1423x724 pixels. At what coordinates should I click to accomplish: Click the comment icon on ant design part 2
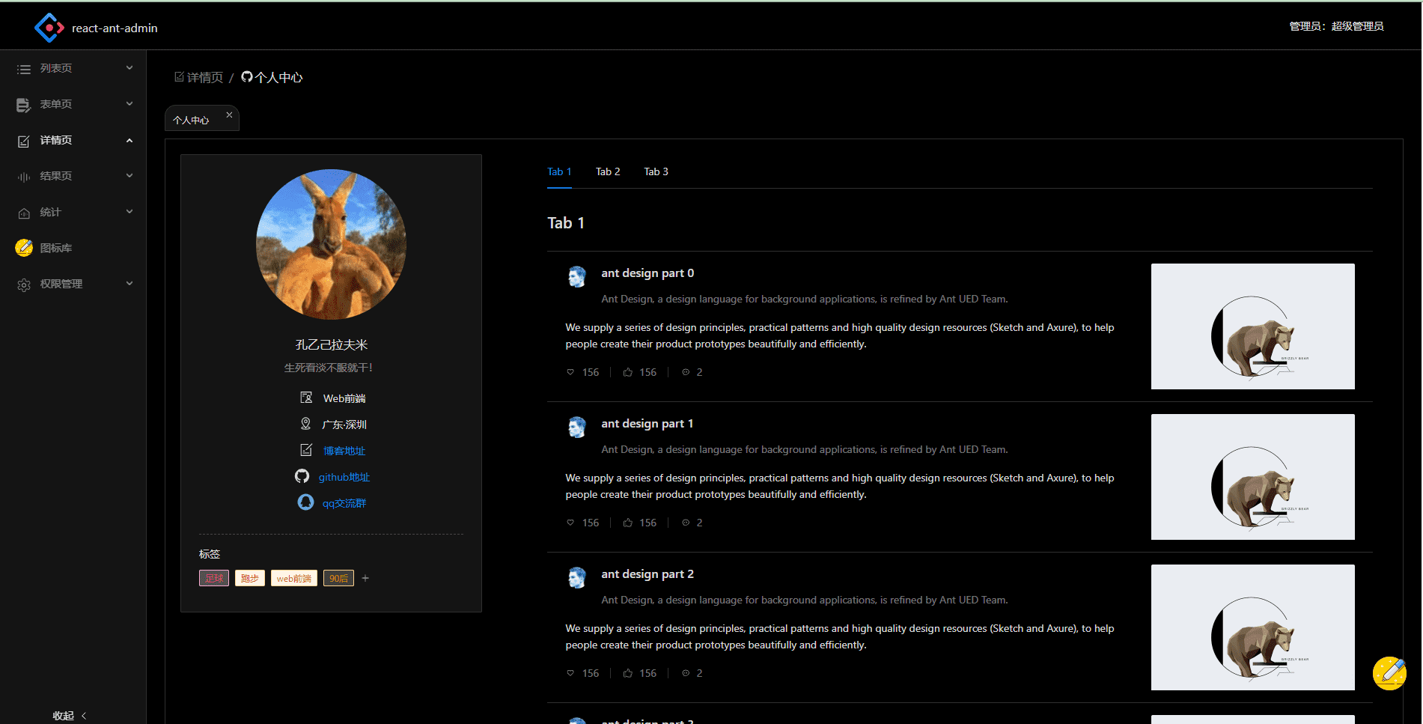(686, 673)
